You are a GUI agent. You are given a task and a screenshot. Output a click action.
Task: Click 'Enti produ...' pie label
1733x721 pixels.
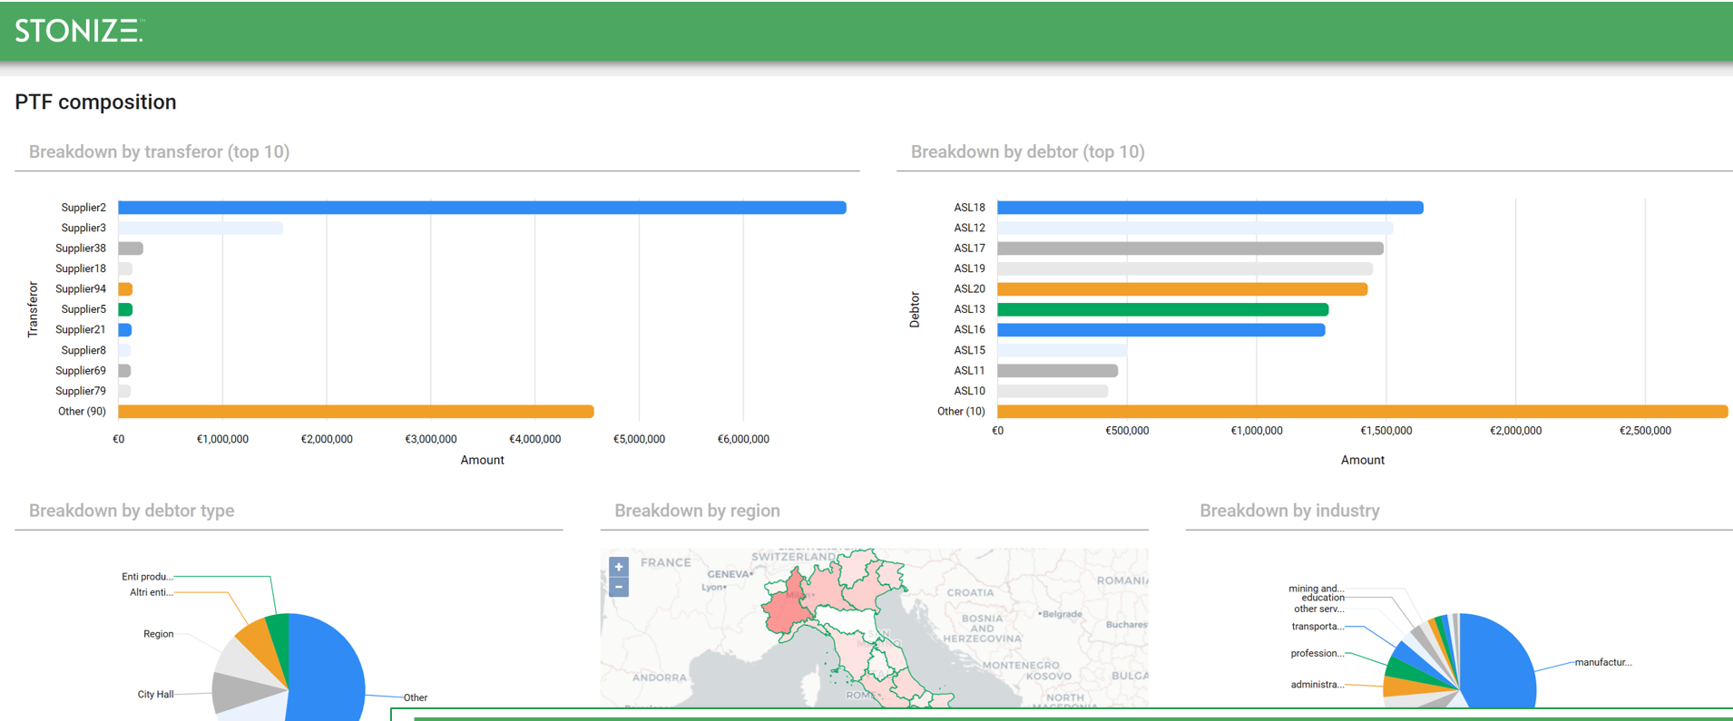pos(147,577)
